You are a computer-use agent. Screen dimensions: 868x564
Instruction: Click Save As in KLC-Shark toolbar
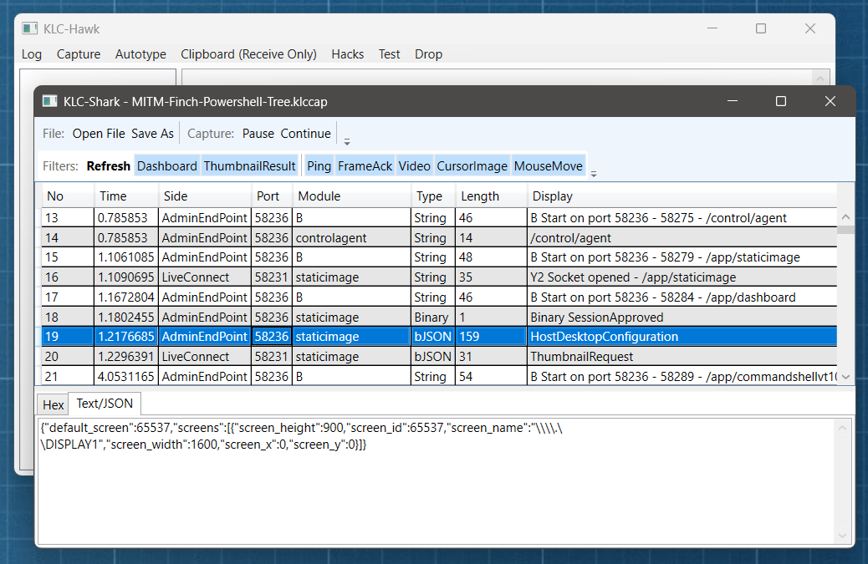tap(152, 133)
